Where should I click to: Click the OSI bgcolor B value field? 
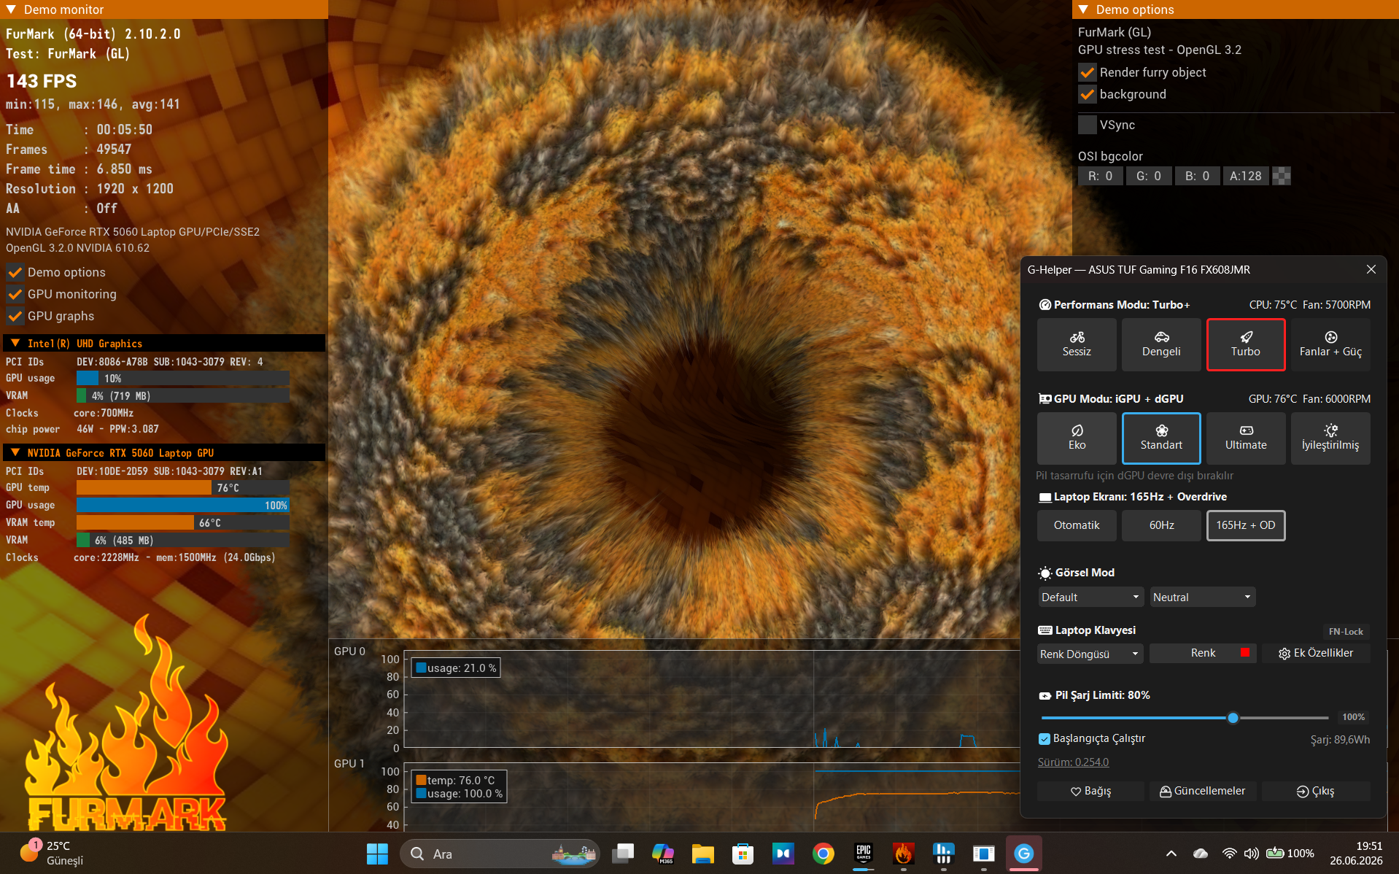[1197, 176]
